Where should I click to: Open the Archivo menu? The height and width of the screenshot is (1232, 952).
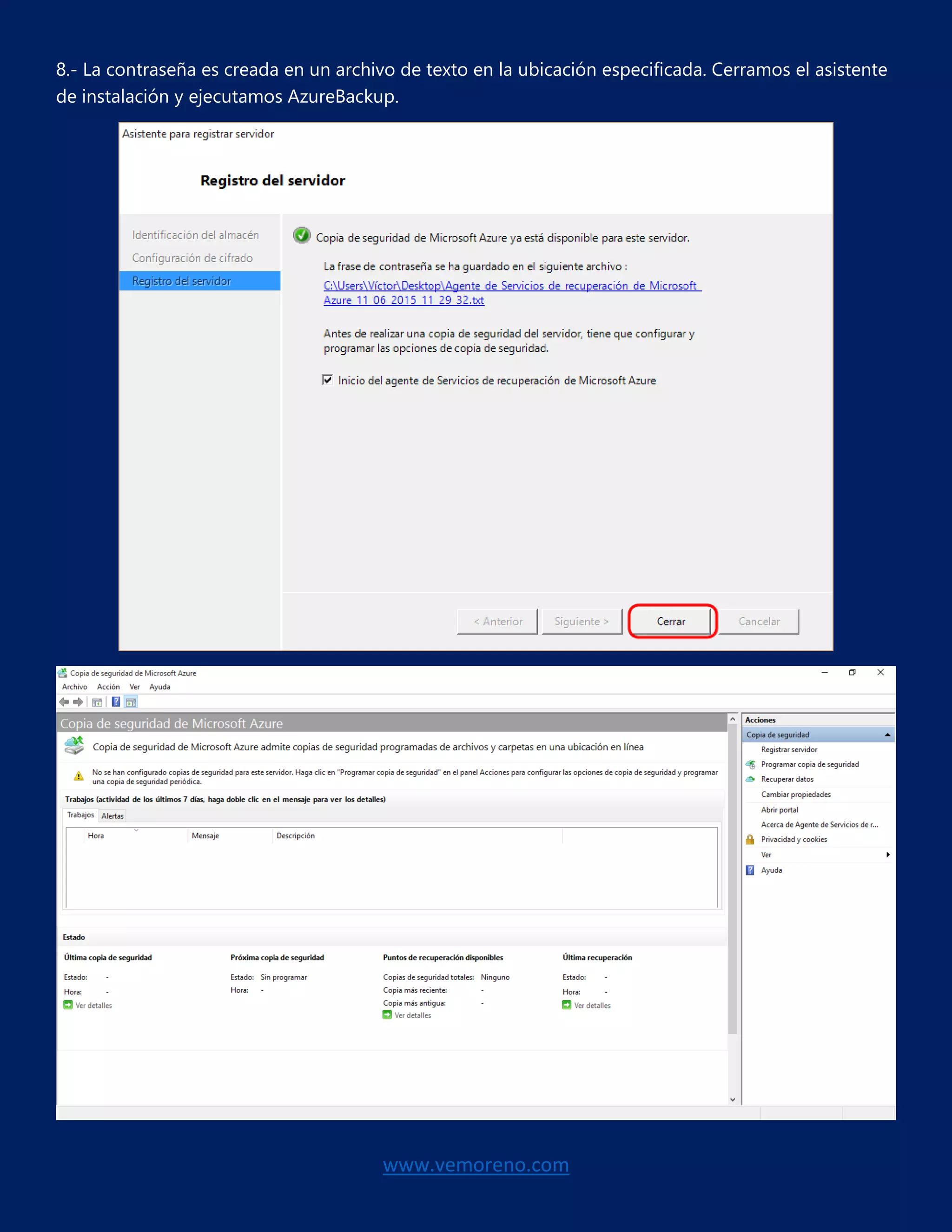[74, 687]
